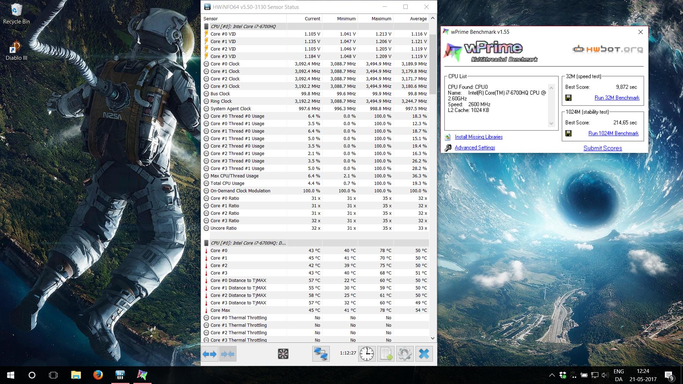
Task: Click save icon beside the 32M benchmark
Action: pyautogui.click(x=568, y=98)
